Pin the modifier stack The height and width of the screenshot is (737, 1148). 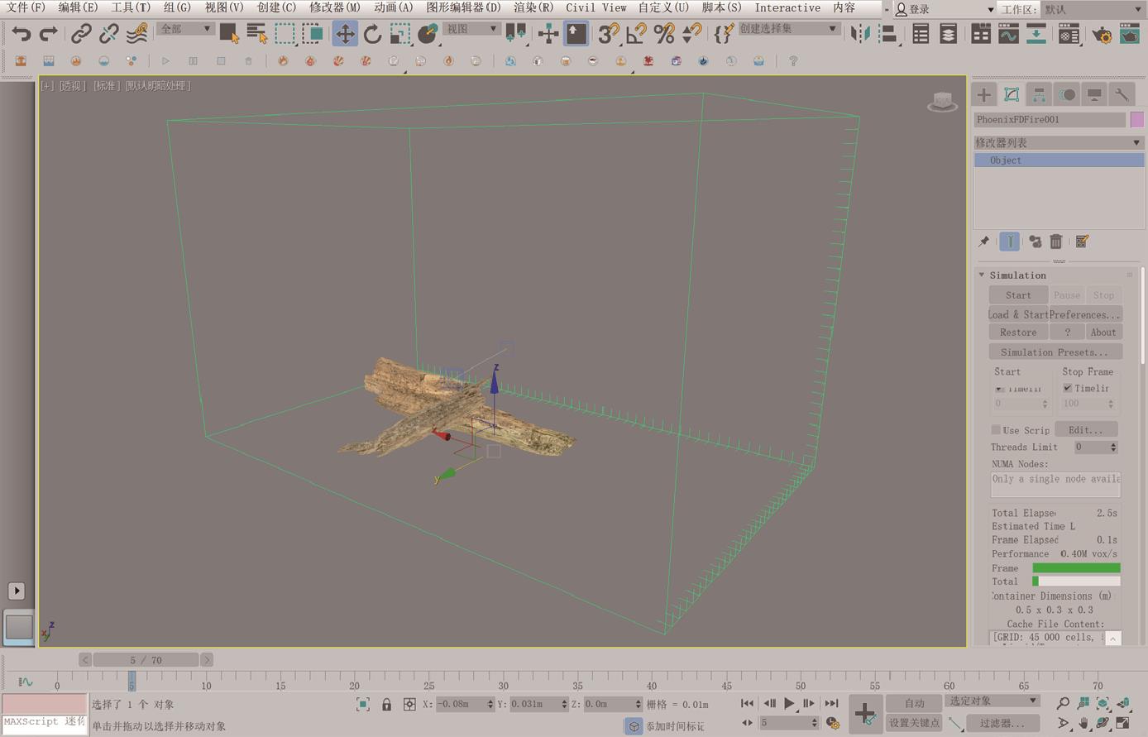[983, 242]
